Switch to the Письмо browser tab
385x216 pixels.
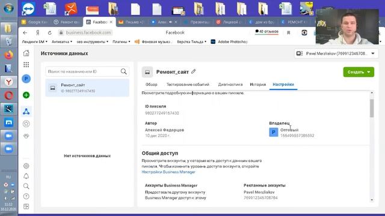(x=132, y=22)
